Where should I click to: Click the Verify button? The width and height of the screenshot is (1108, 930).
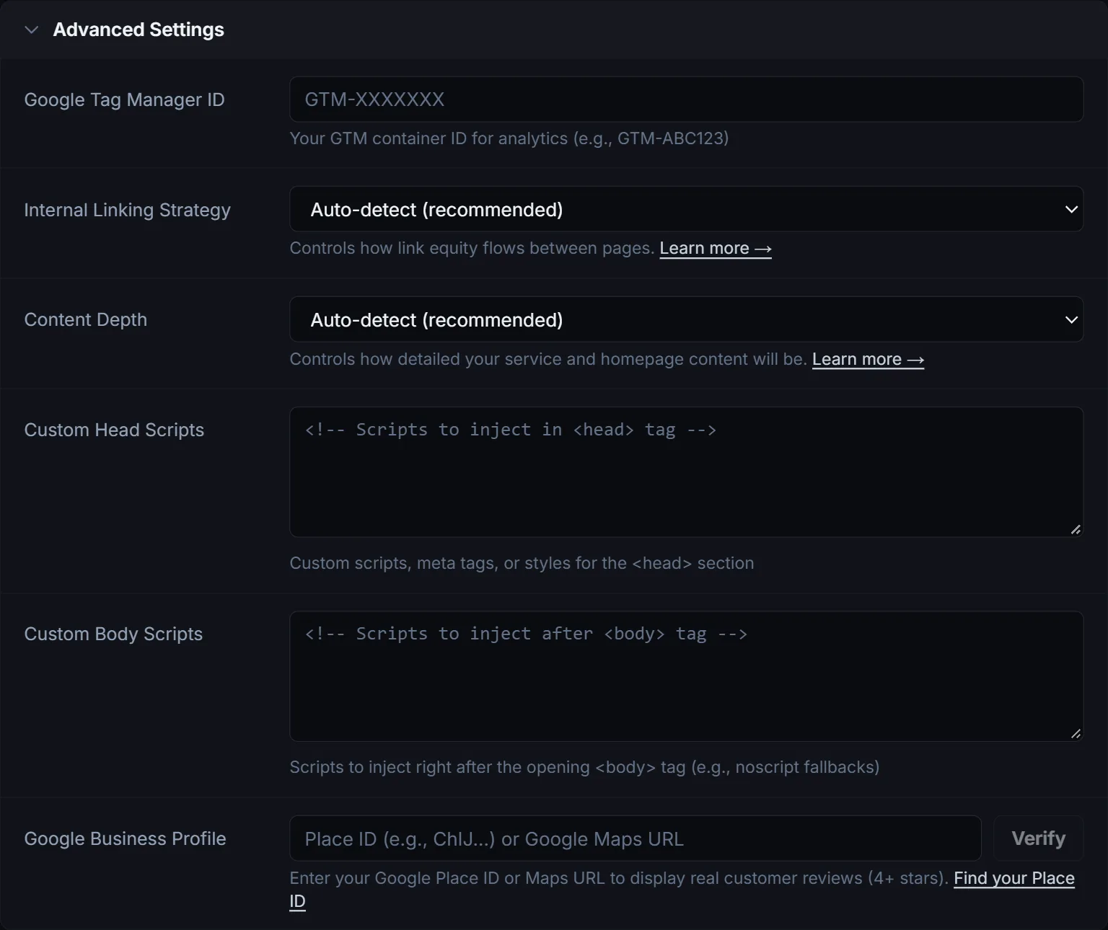point(1038,838)
